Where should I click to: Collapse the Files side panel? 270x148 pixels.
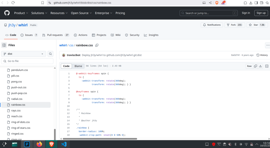pos(4,45)
